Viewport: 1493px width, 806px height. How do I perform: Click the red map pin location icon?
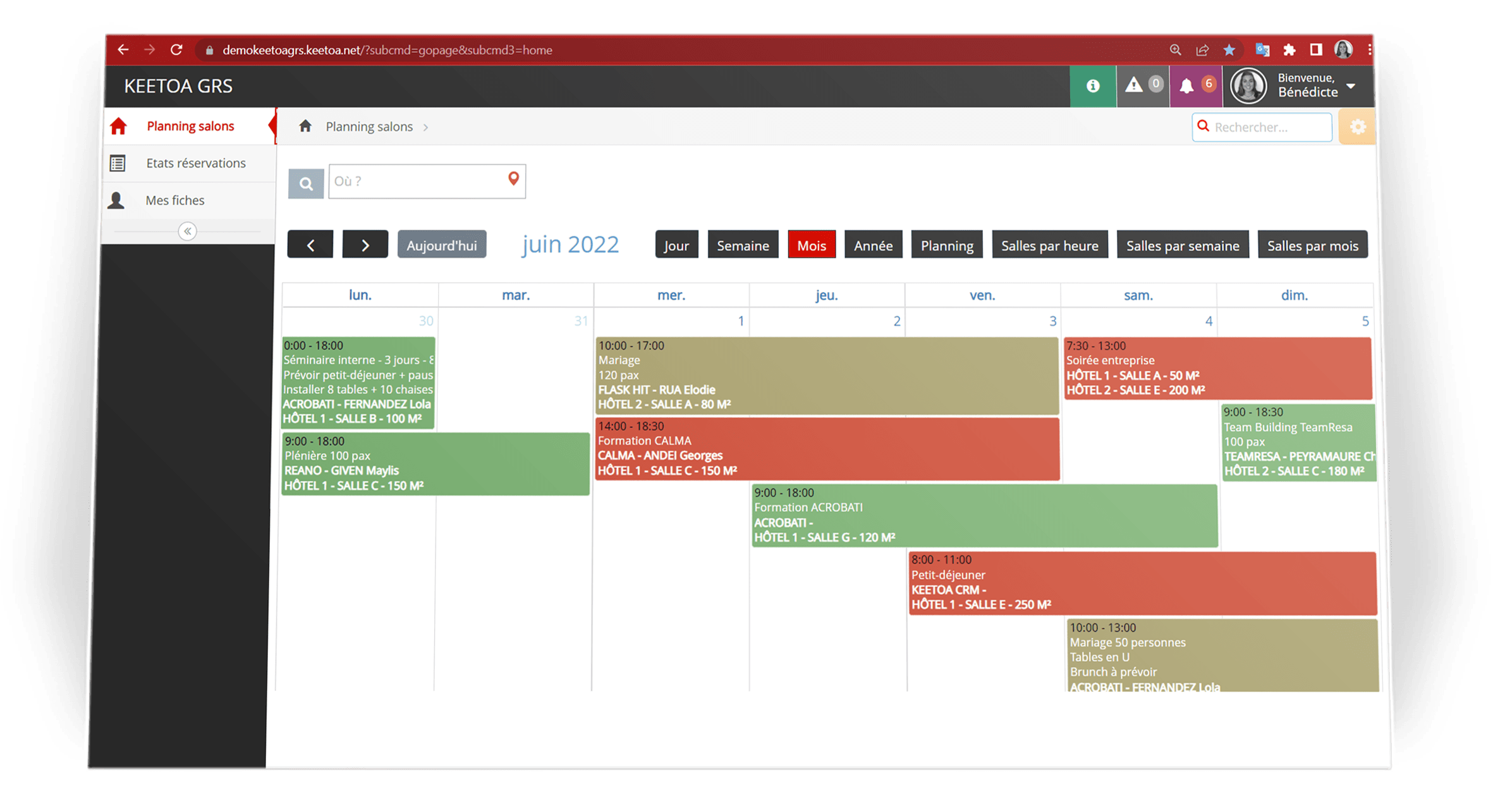513,180
